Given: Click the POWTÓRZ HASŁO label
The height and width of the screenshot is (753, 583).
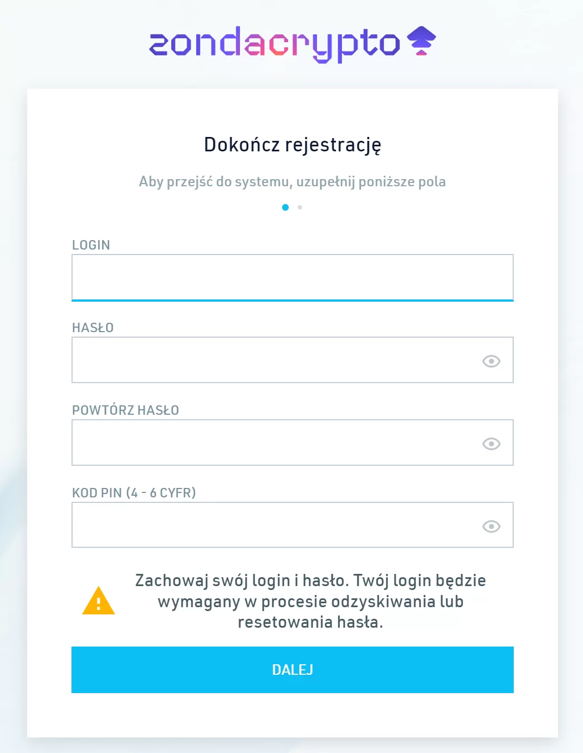Looking at the screenshot, I should pos(125,410).
